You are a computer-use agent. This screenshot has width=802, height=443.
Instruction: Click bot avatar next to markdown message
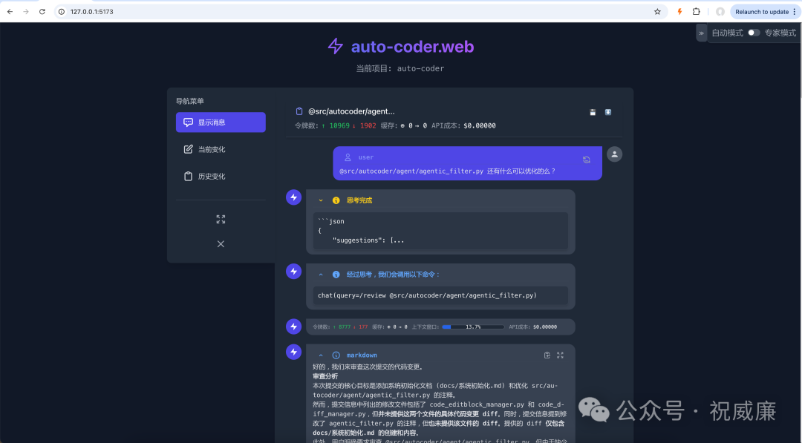coord(293,352)
